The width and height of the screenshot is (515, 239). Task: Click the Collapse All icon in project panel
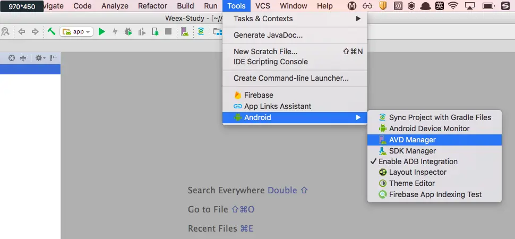click(23, 58)
